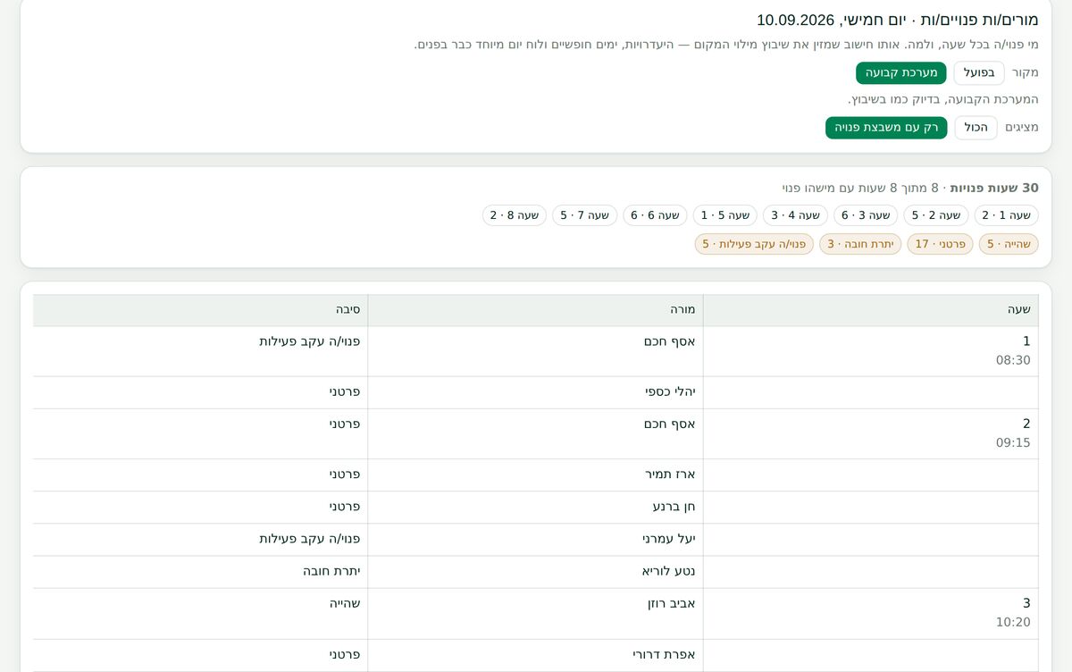Viewport: 1072px width, 672px height.
Task: Click hour 2 cell showing 09:15
Action: point(871,434)
